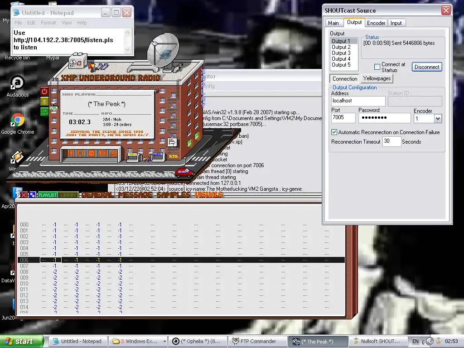
Task: Select Output 5 in the output list
Action: pyautogui.click(x=344, y=65)
